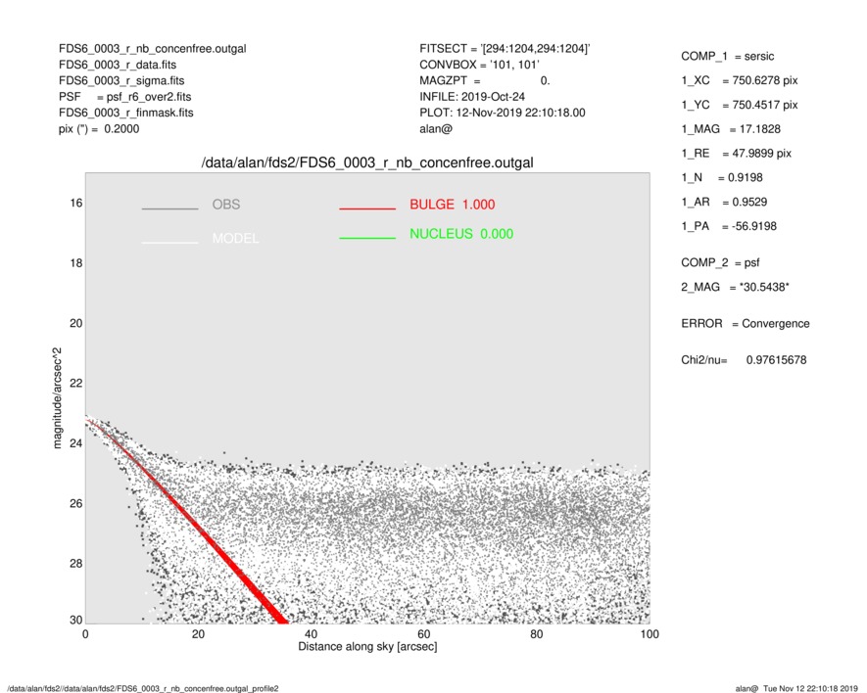
Task: Select the CONVBOX = '101, 101' line
Action: point(479,65)
